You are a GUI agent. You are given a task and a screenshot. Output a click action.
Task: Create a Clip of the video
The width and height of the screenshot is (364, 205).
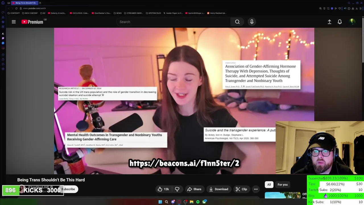[241, 189]
